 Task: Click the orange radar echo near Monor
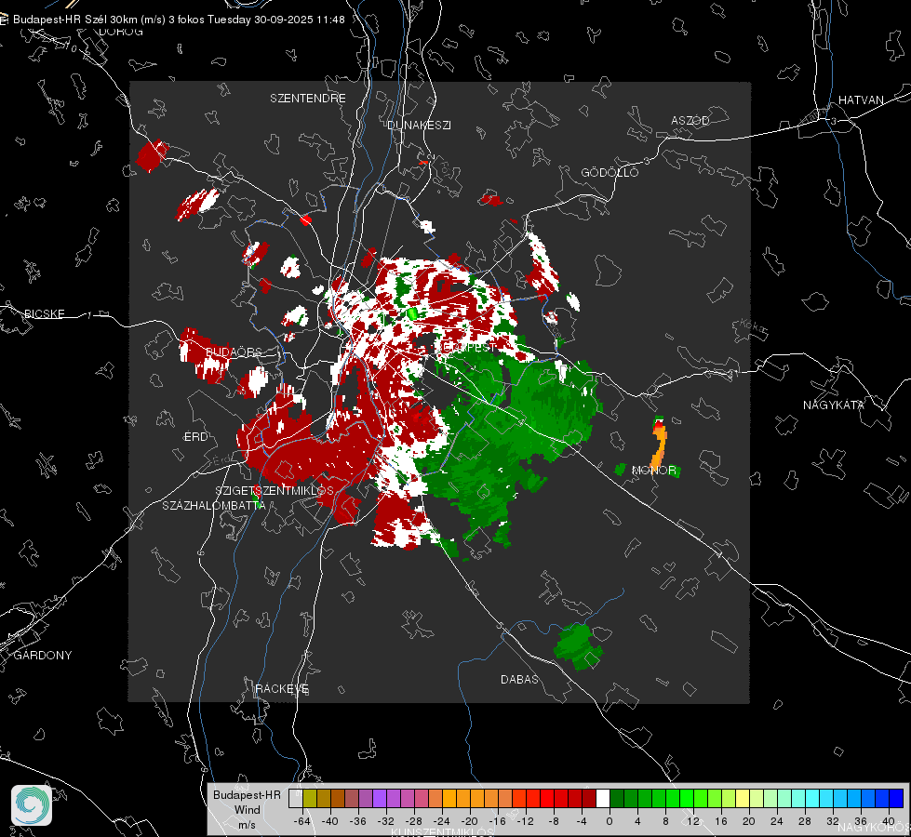tap(658, 445)
